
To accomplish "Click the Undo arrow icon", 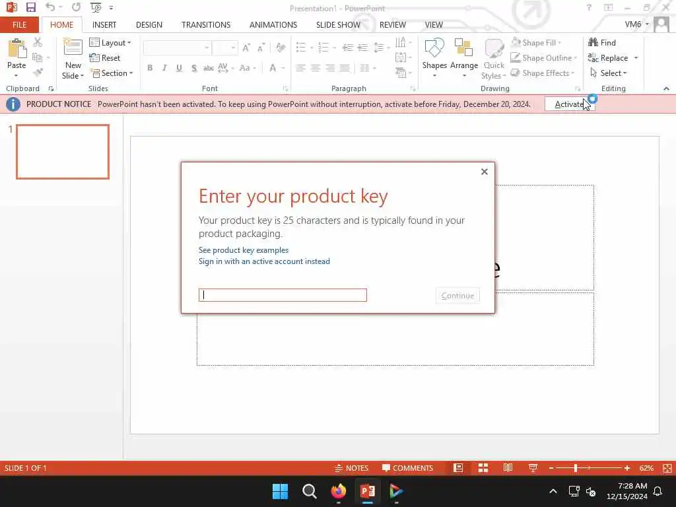I will [50, 7].
